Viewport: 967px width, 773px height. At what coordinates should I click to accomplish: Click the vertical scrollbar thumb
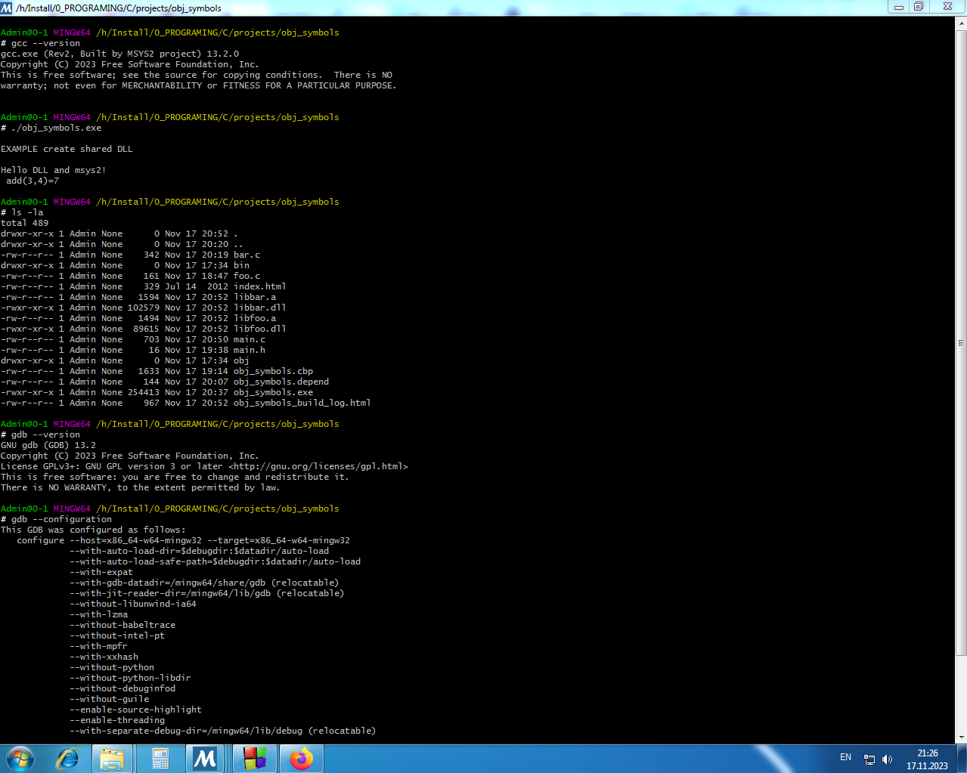(962, 342)
